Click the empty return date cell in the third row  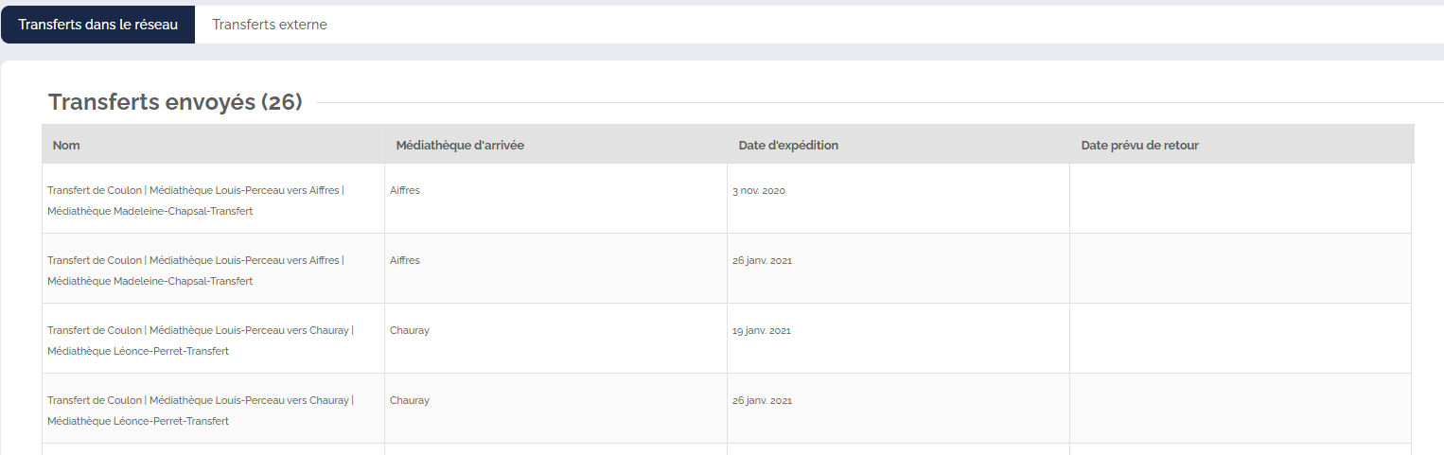(1241, 339)
